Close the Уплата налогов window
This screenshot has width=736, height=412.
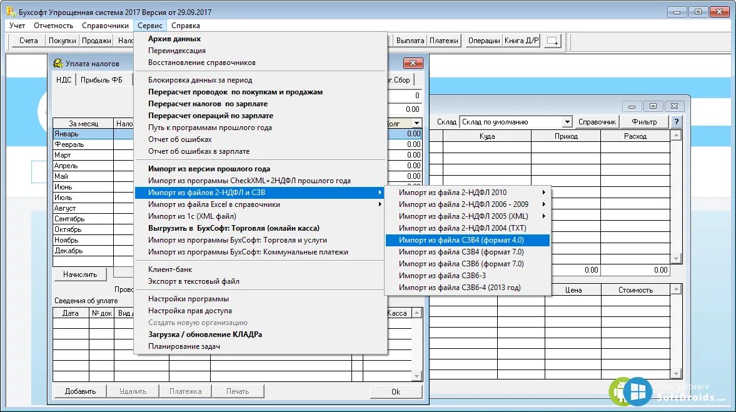(413, 63)
